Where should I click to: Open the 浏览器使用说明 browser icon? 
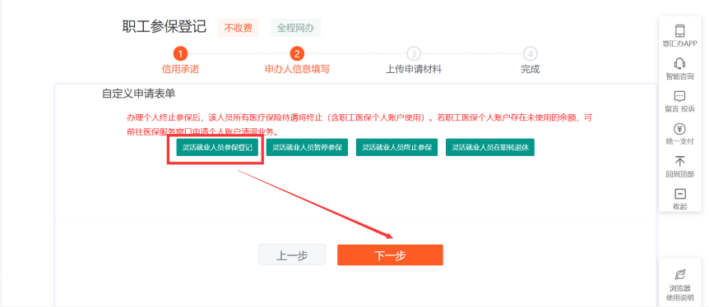tap(679, 274)
